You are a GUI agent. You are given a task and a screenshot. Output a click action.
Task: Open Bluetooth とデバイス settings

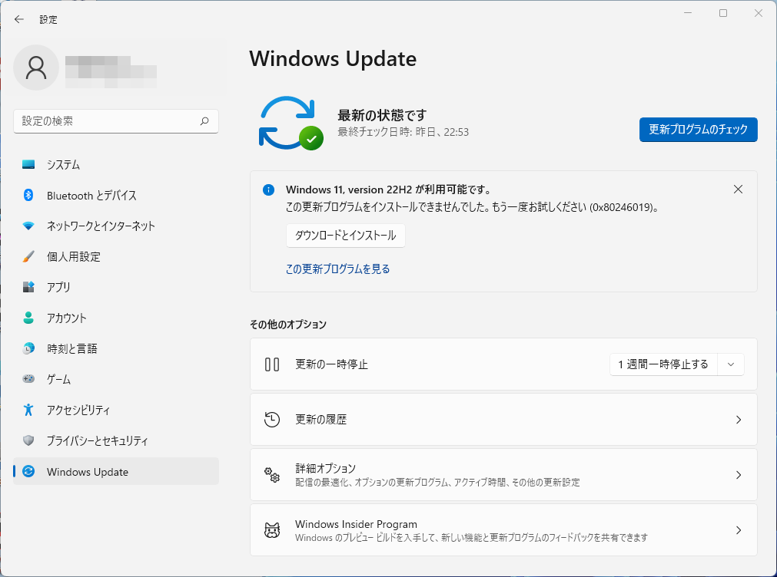[x=116, y=196]
